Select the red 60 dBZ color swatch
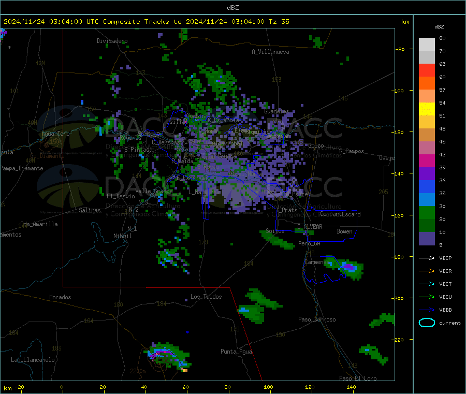 point(427,70)
